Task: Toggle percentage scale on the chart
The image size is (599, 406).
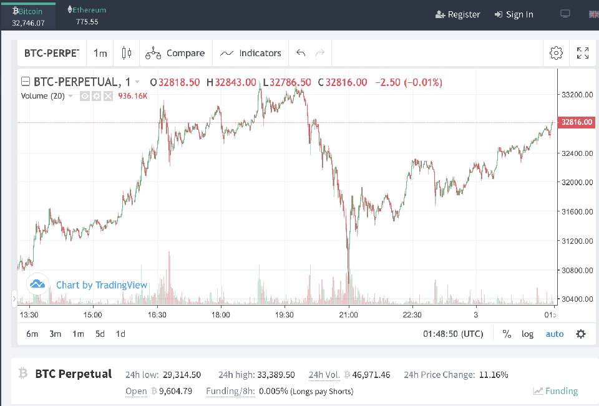Action: (507, 334)
